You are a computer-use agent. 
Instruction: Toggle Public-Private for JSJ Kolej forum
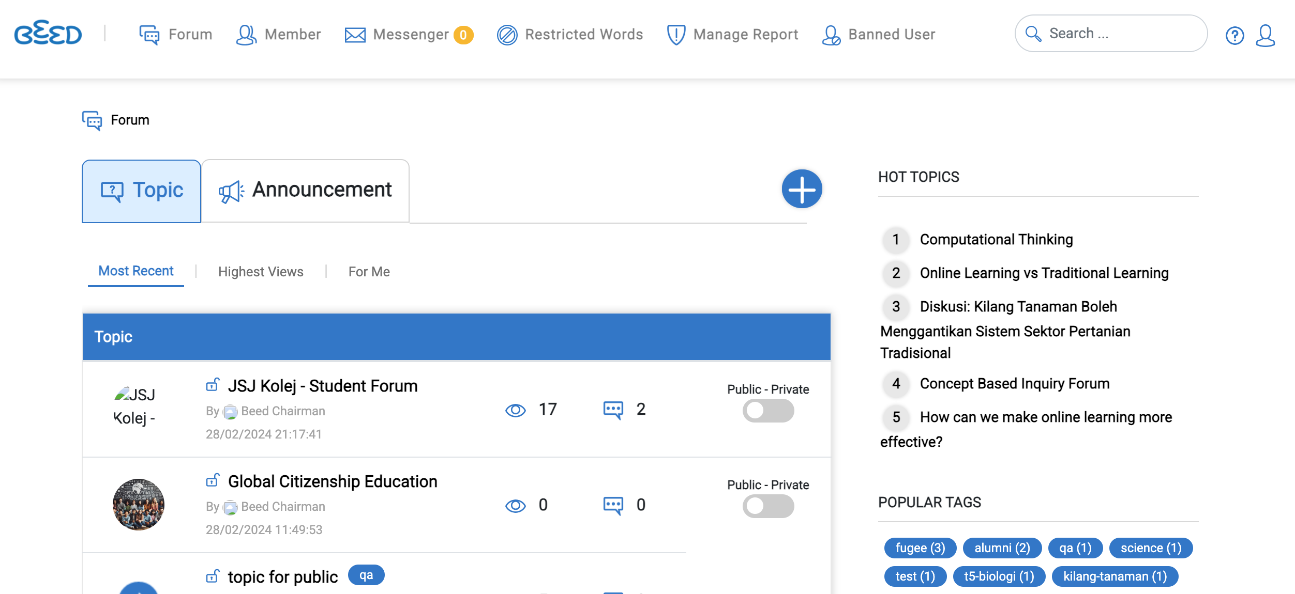pyautogui.click(x=768, y=411)
